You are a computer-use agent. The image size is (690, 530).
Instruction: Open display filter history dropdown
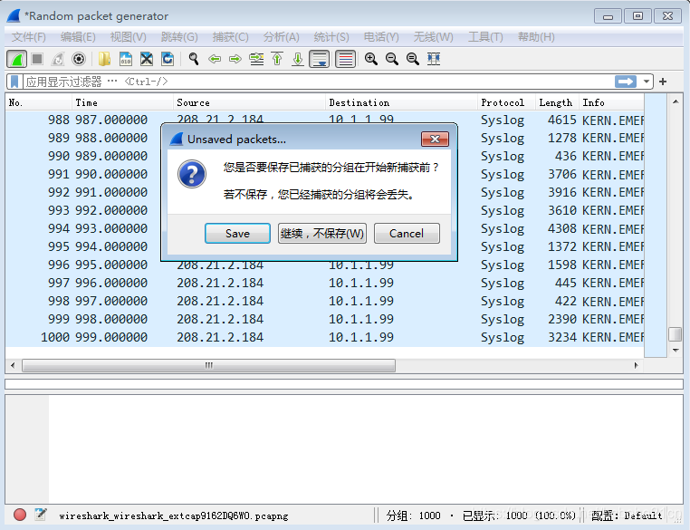[x=647, y=82]
